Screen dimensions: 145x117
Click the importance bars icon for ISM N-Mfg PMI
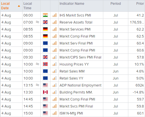[55, 113]
